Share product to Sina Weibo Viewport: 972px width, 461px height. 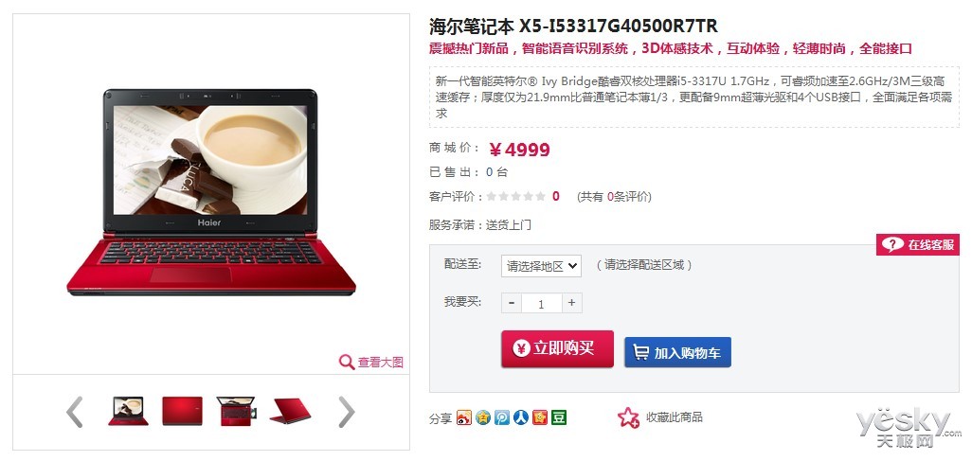(463, 417)
